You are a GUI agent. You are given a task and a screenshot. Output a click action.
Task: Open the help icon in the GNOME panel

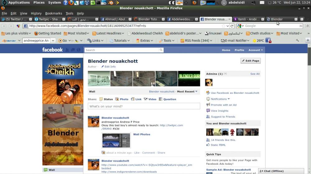(65, 2)
